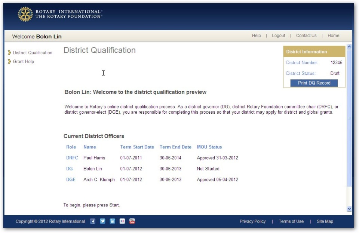Open Contact Us link
This screenshot has height=233, width=359.
pyautogui.click(x=306, y=36)
